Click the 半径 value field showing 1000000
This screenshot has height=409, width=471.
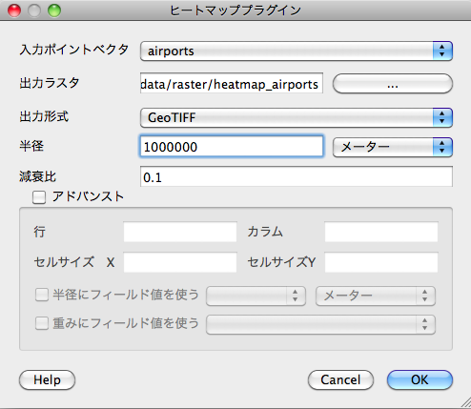[232, 147]
